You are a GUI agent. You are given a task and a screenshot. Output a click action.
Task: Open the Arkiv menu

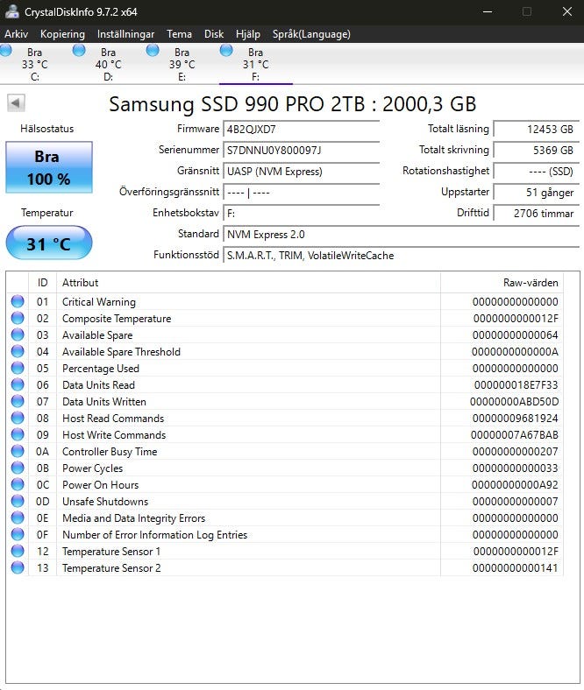pyautogui.click(x=17, y=34)
